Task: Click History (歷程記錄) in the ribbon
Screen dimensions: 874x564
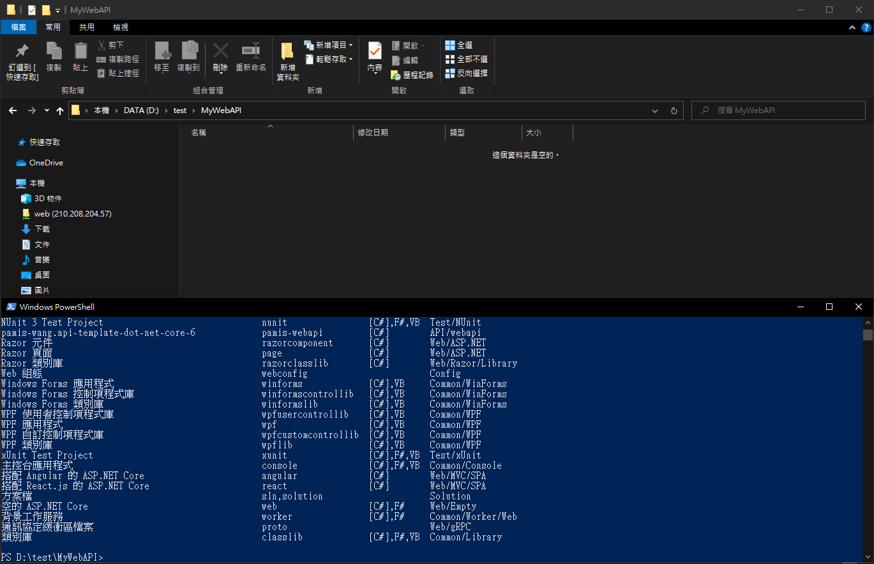Action: coord(412,75)
